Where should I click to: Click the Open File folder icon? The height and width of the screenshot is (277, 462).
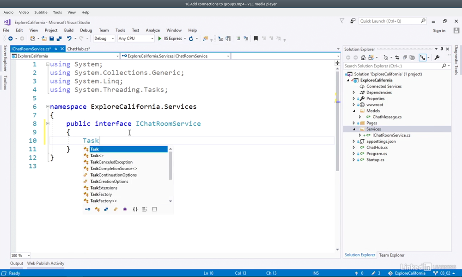pyautogui.click(x=44, y=39)
